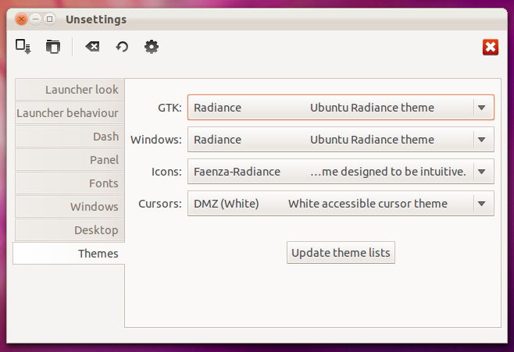This screenshot has height=352, width=514.
Task: Click the save/copy settings icon
Action: click(x=53, y=47)
